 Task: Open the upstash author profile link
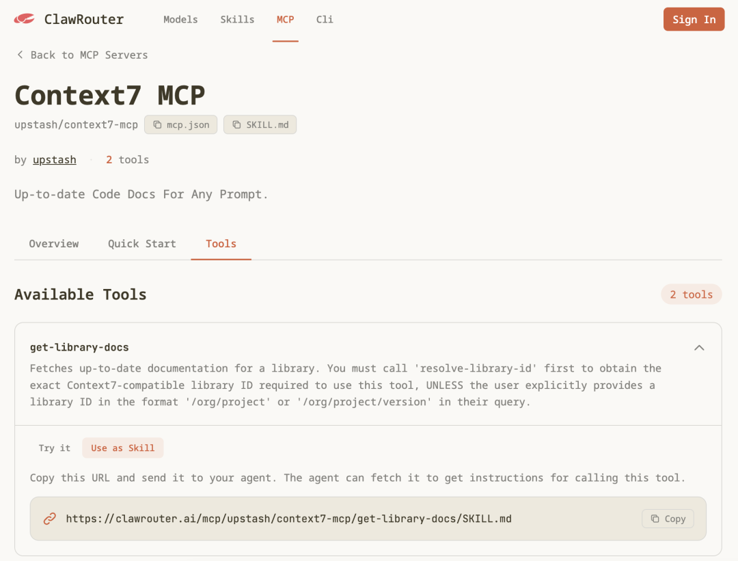tap(55, 159)
